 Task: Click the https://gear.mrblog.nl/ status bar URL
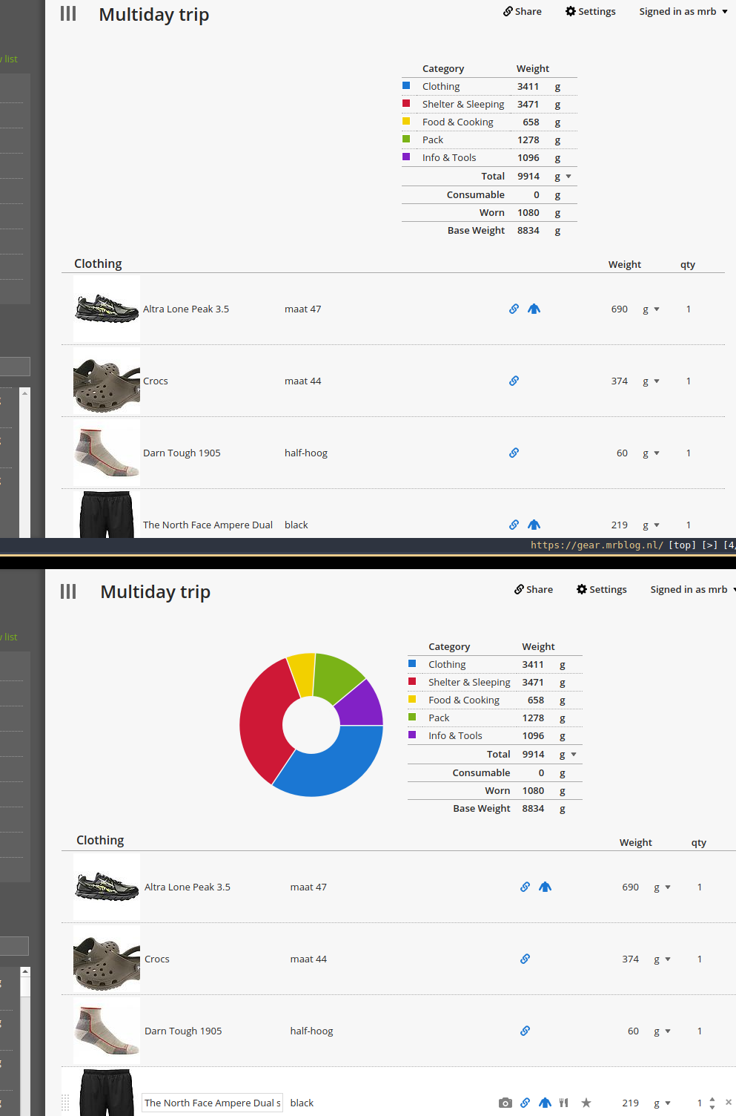click(597, 545)
